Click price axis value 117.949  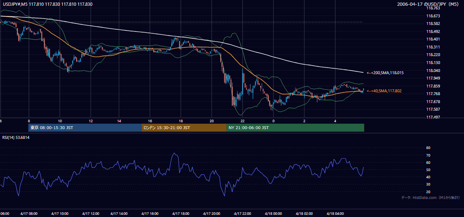433,78
